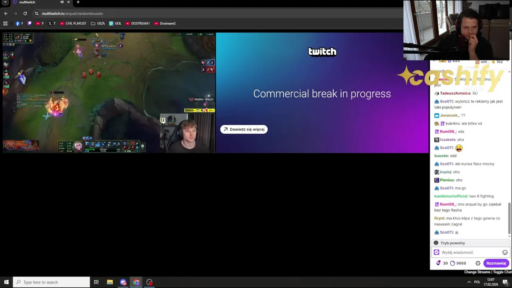Expand the OLD\ bookmarks folder
The image size is (512, 288).
(x=98, y=24)
